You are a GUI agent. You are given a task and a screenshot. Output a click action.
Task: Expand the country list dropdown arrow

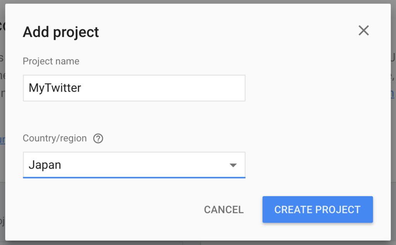233,166
